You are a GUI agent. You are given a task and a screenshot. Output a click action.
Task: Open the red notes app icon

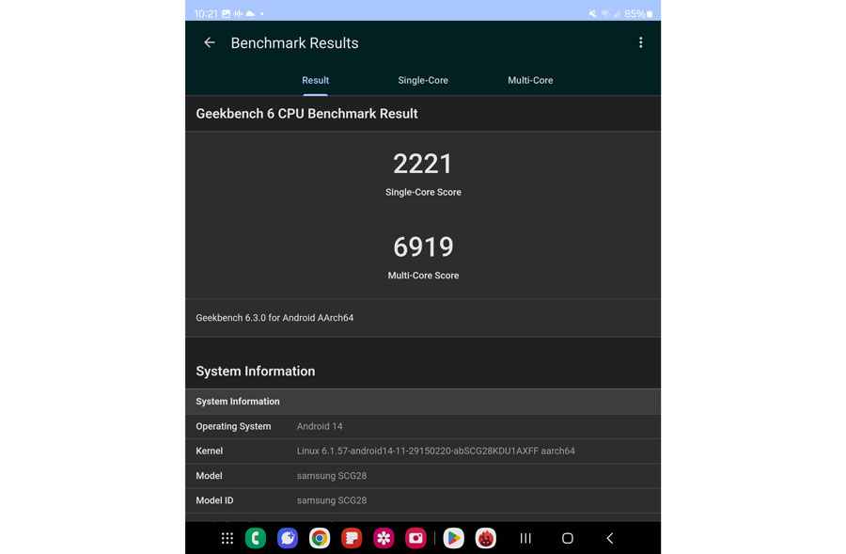point(352,538)
